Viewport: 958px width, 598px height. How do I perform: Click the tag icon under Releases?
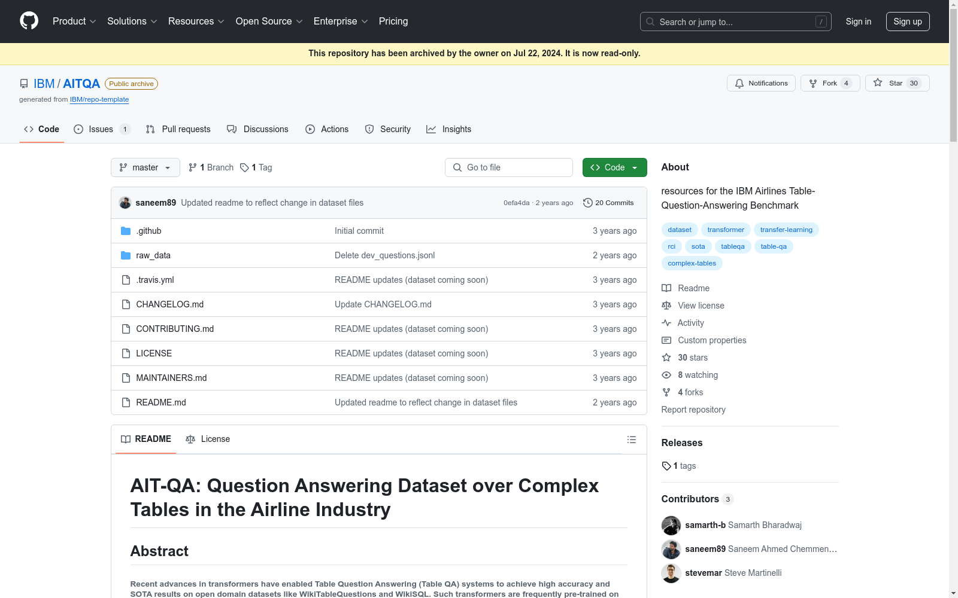coord(666,466)
